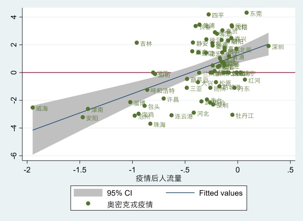
Task: Select the rightmost 深圳 marker
Action: pos(268,46)
